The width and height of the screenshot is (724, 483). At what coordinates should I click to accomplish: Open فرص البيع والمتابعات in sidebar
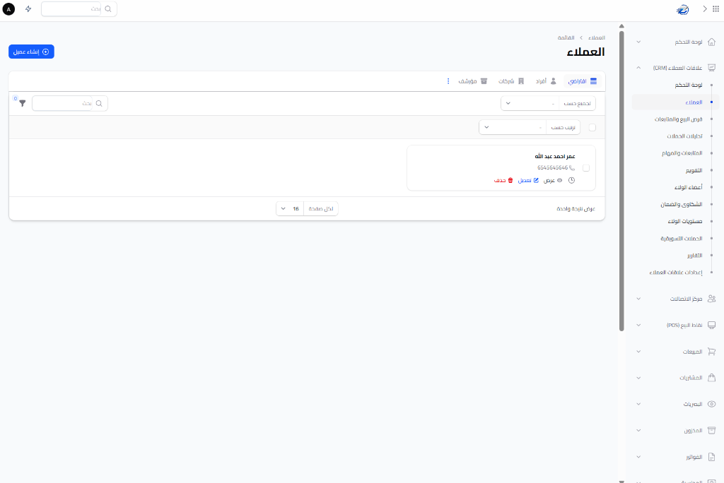[x=678, y=119]
